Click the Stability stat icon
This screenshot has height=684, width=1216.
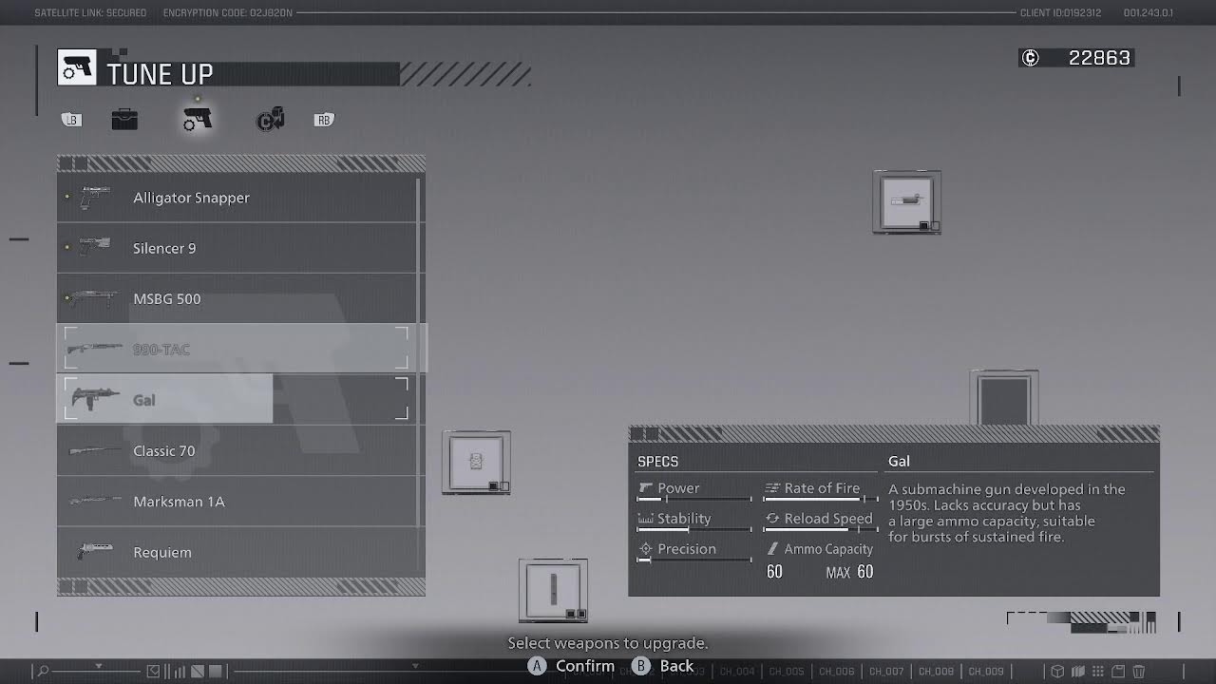pyautogui.click(x=646, y=519)
